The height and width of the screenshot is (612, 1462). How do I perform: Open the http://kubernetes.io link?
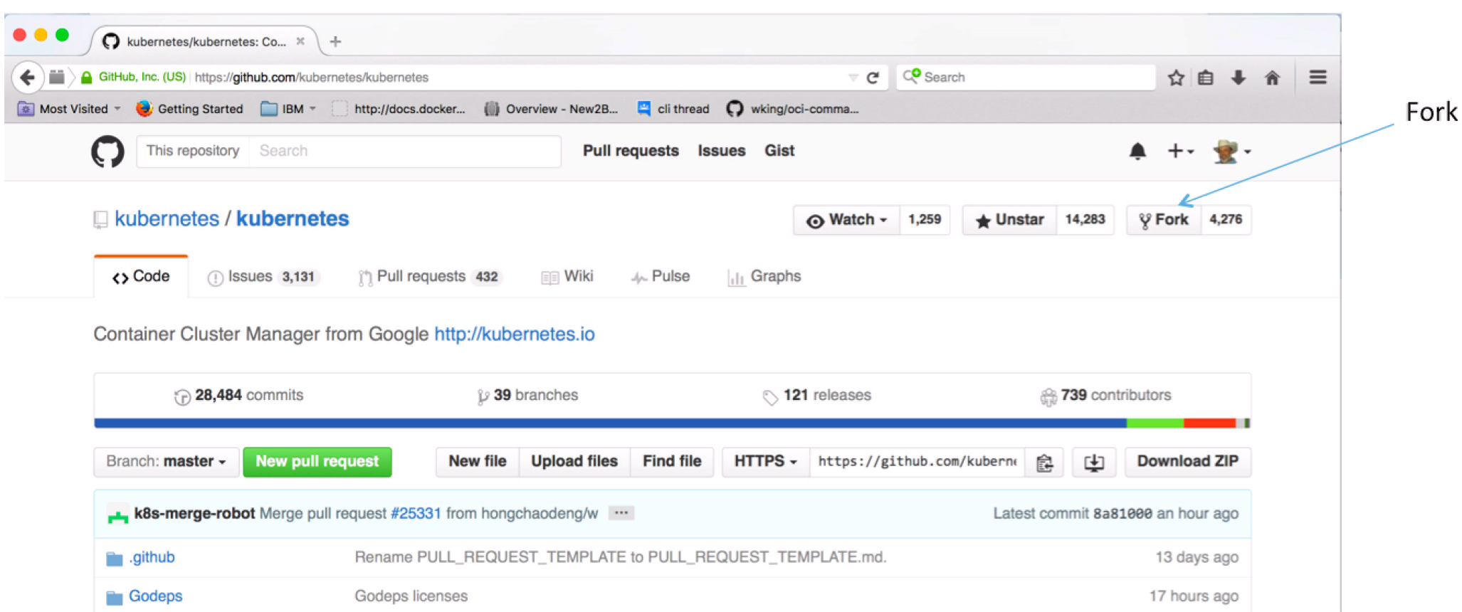515,334
